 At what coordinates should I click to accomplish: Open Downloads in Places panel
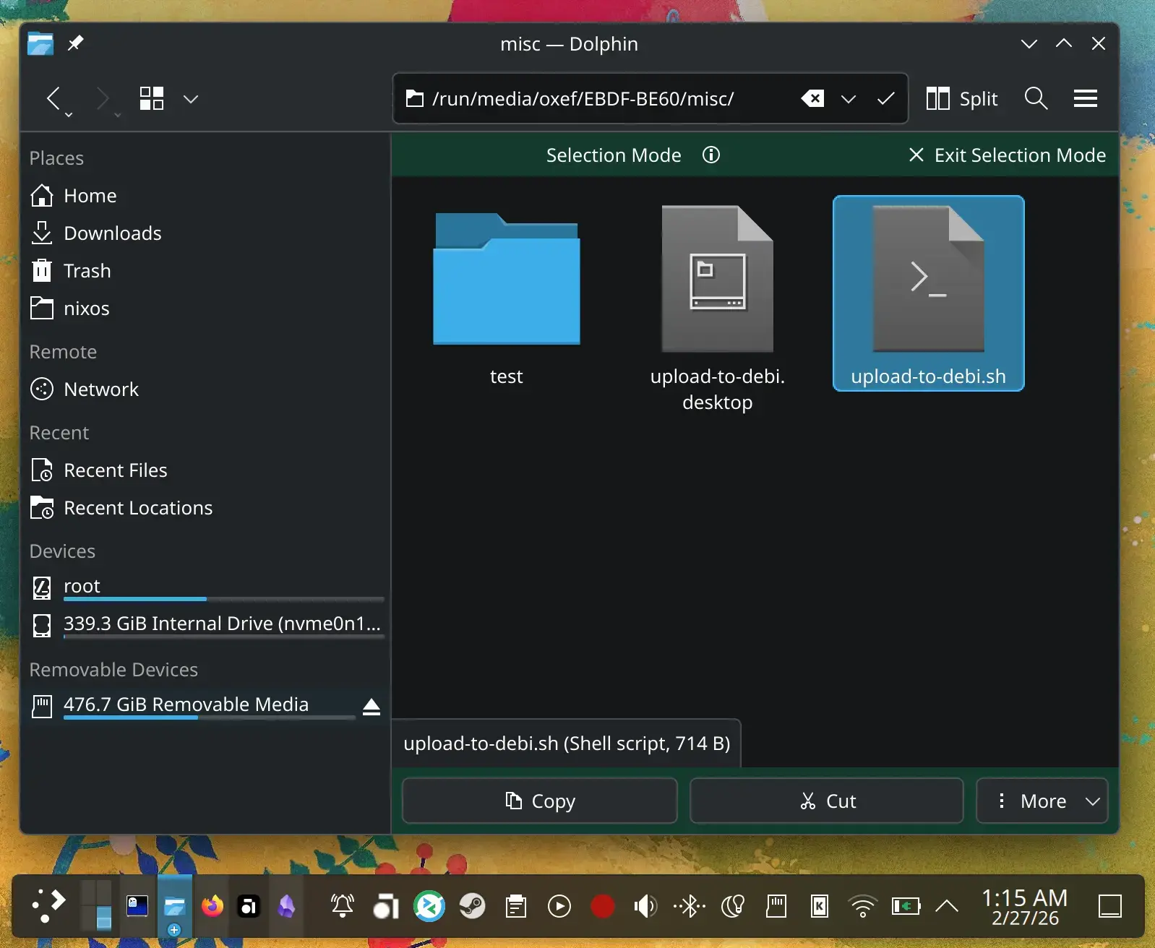coord(112,233)
